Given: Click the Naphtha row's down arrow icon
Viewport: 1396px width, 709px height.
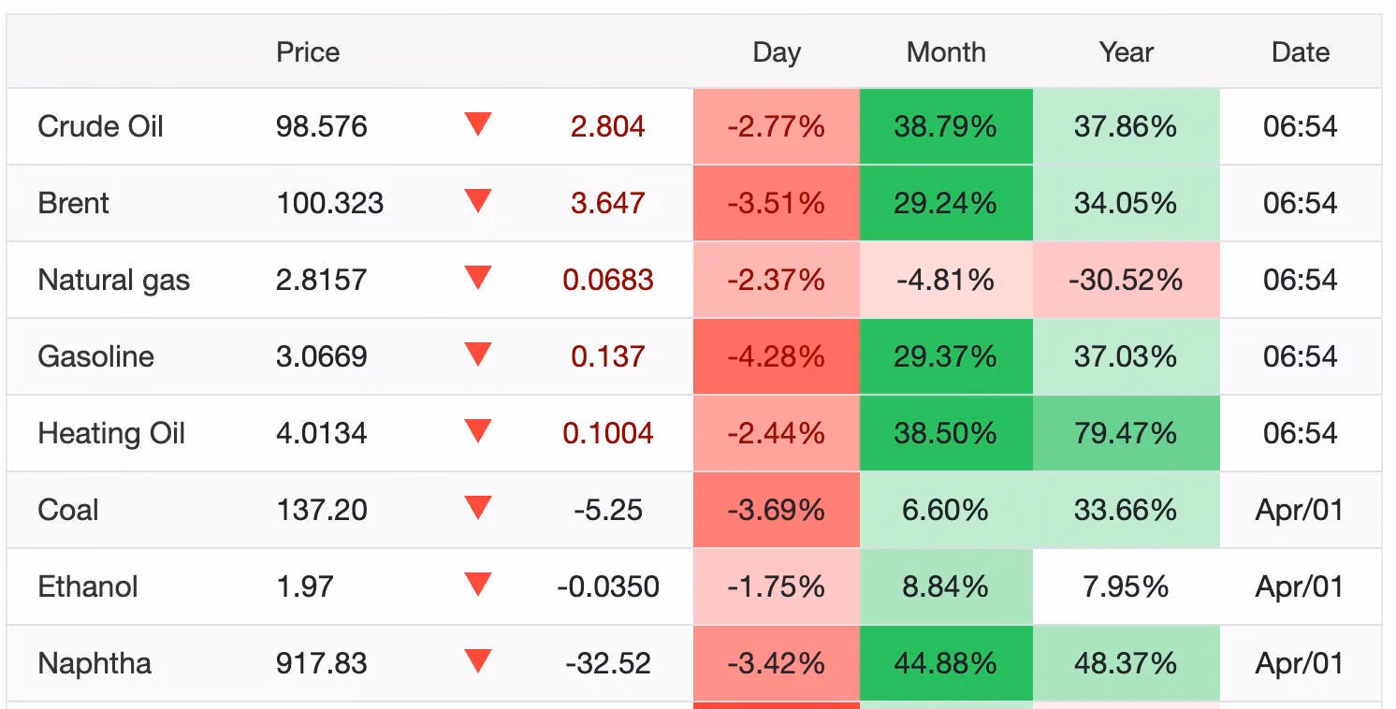Looking at the screenshot, I should click(478, 661).
